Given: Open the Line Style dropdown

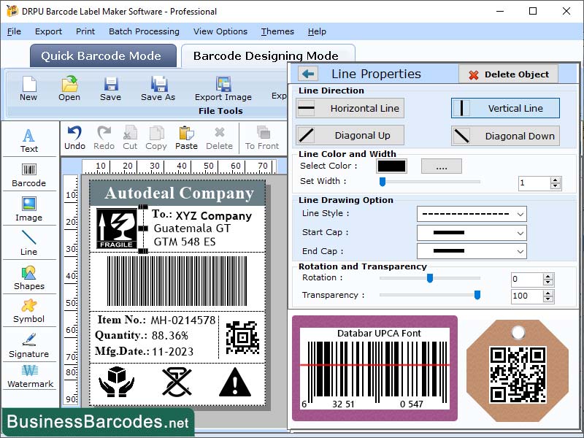Looking at the screenshot, I should (x=471, y=213).
